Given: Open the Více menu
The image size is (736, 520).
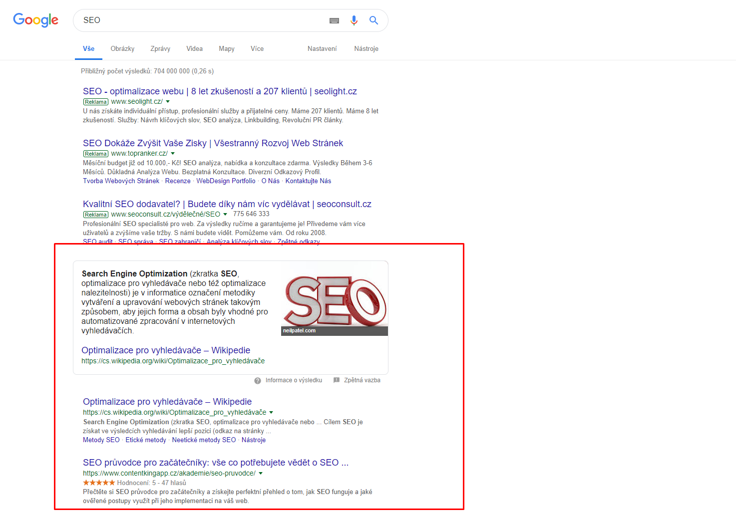Looking at the screenshot, I should [257, 49].
